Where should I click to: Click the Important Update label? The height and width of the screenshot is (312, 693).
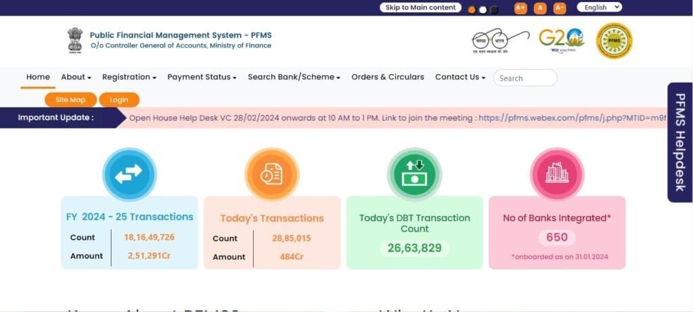click(55, 118)
